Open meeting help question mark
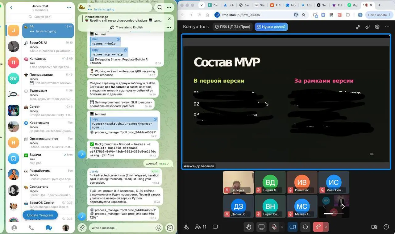The width and height of the screenshot is (395, 234). [x=386, y=227]
